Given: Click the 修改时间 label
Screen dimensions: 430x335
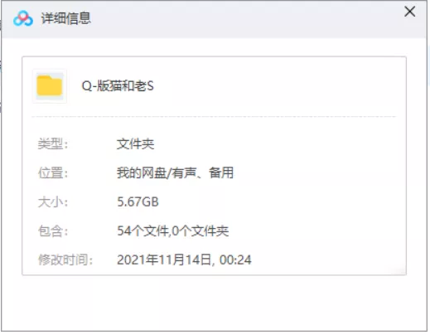Looking at the screenshot, I should [65, 260].
